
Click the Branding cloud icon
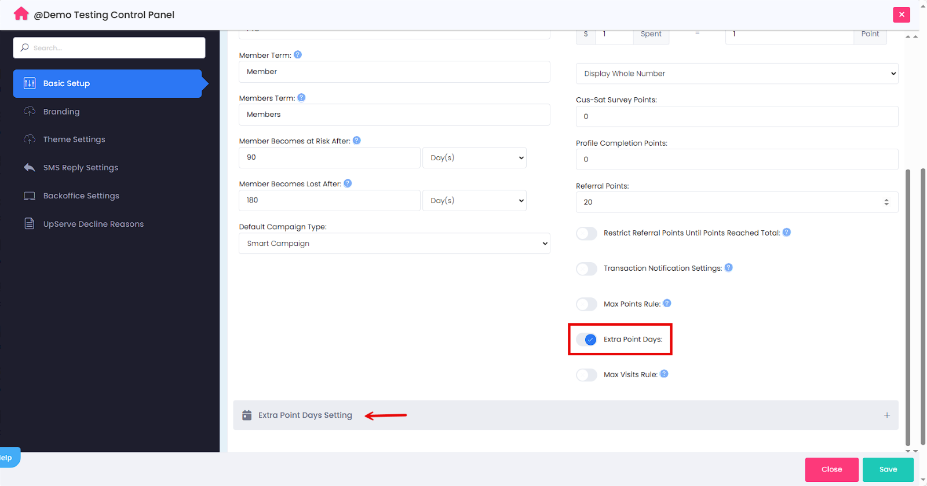point(30,111)
